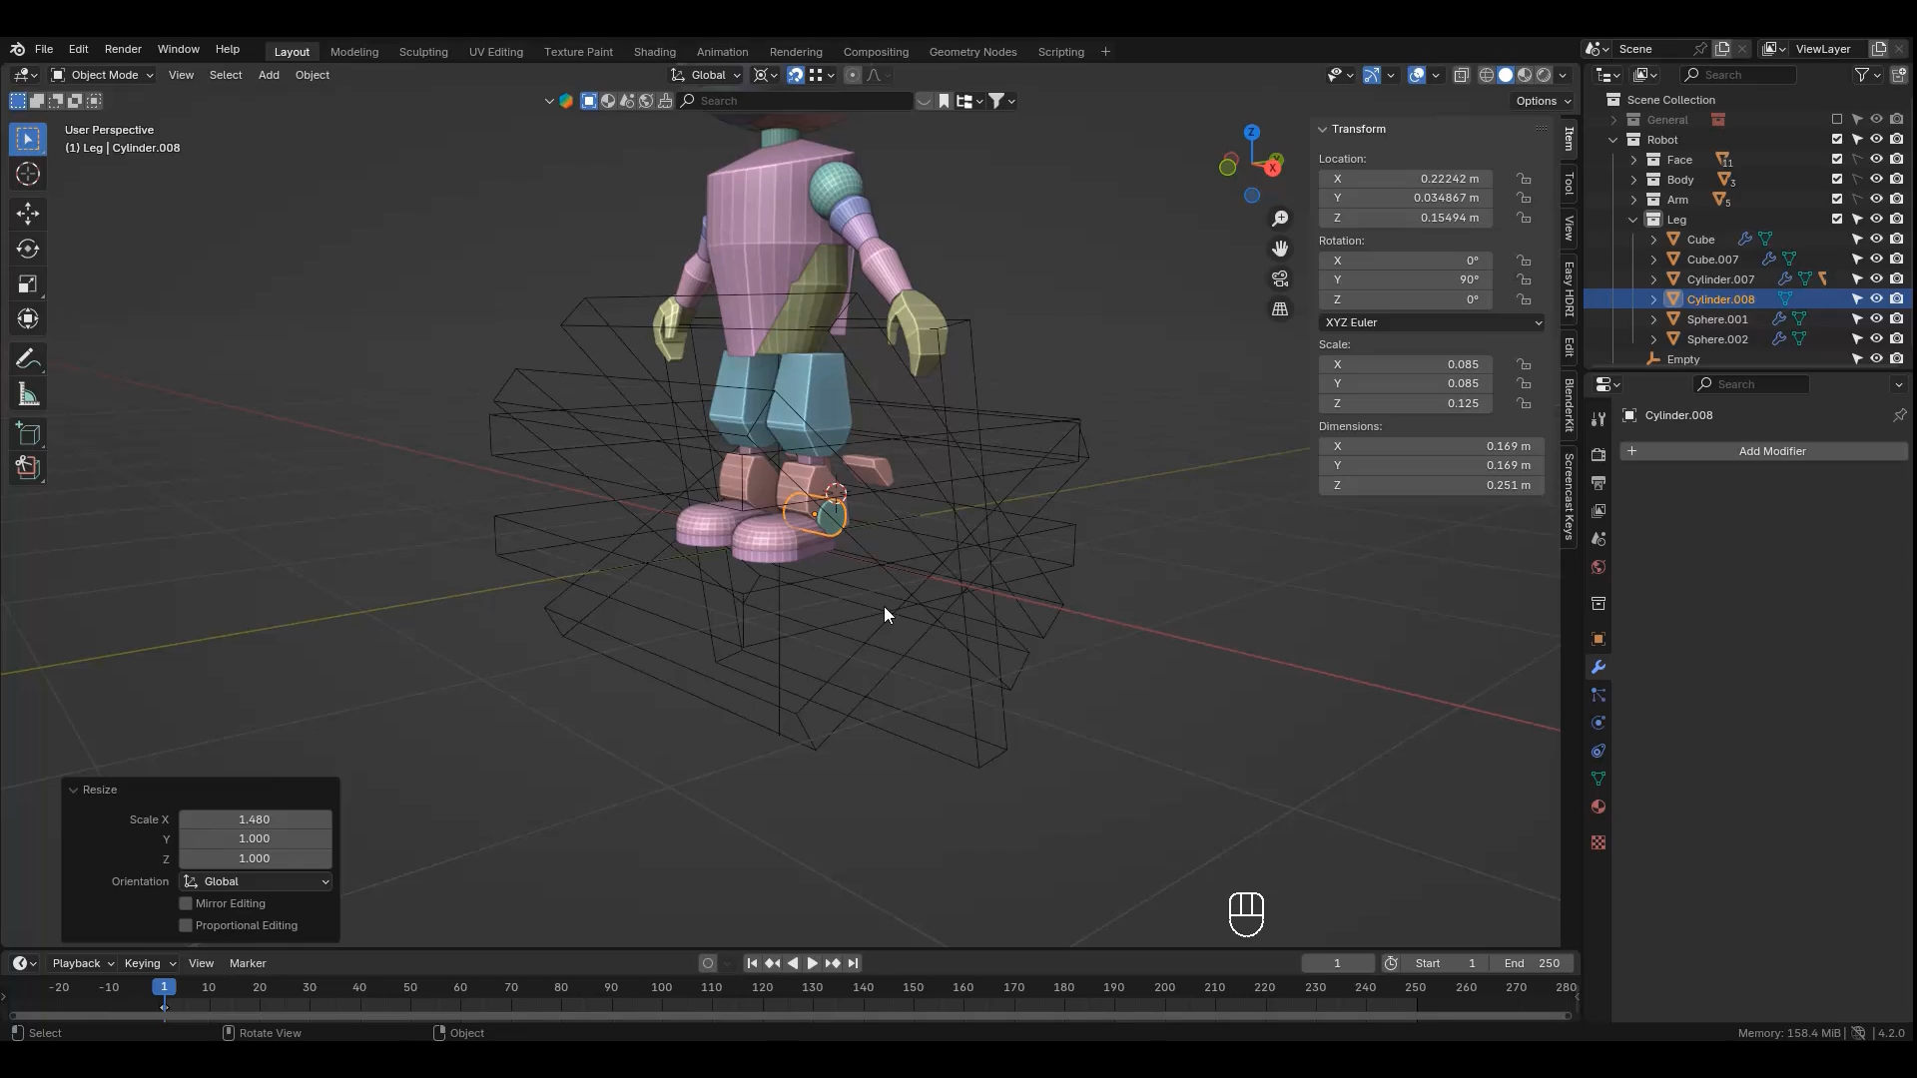Screen dimensions: 1917x1078
Task: Select the Measure tool
Action: click(x=28, y=394)
